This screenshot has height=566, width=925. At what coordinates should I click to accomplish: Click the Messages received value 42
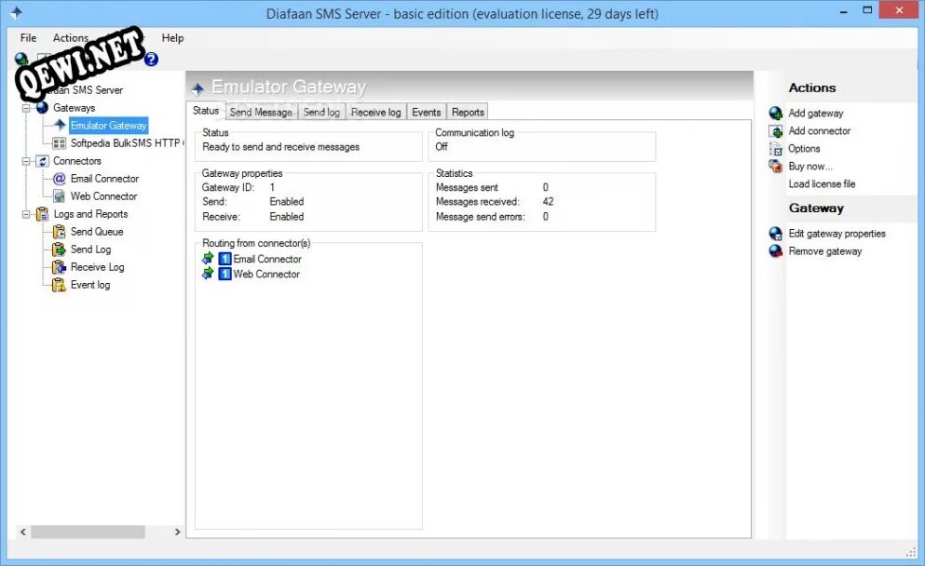tap(548, 202)
